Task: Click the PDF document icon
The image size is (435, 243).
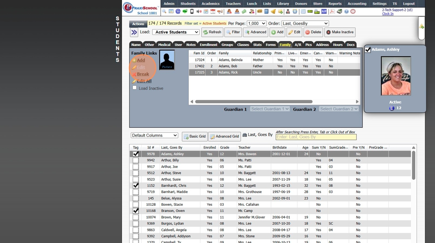Action: point(332,11)
